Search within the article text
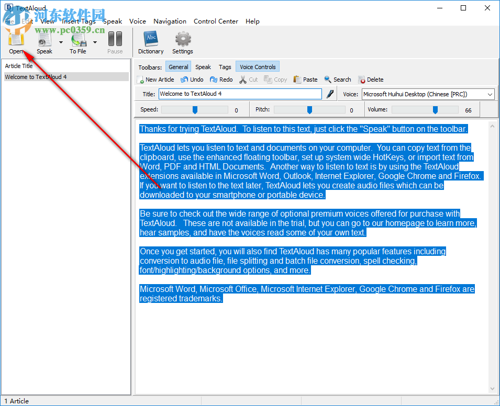500x406 pixels. tap(337, 79)
